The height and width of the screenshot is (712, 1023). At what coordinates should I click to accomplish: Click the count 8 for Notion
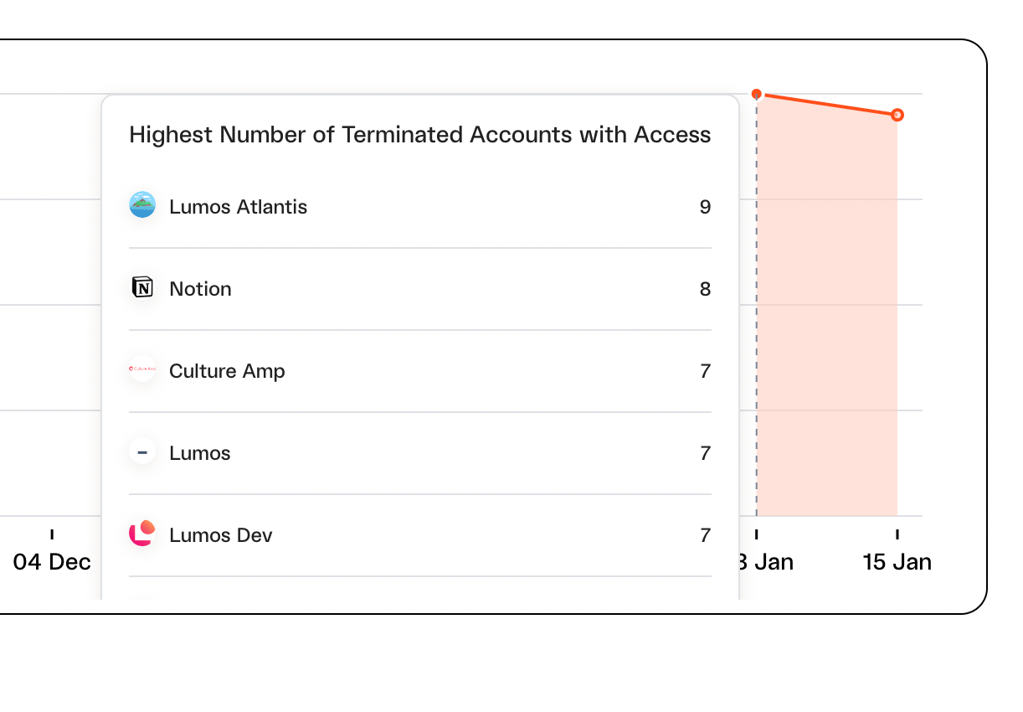705,289
